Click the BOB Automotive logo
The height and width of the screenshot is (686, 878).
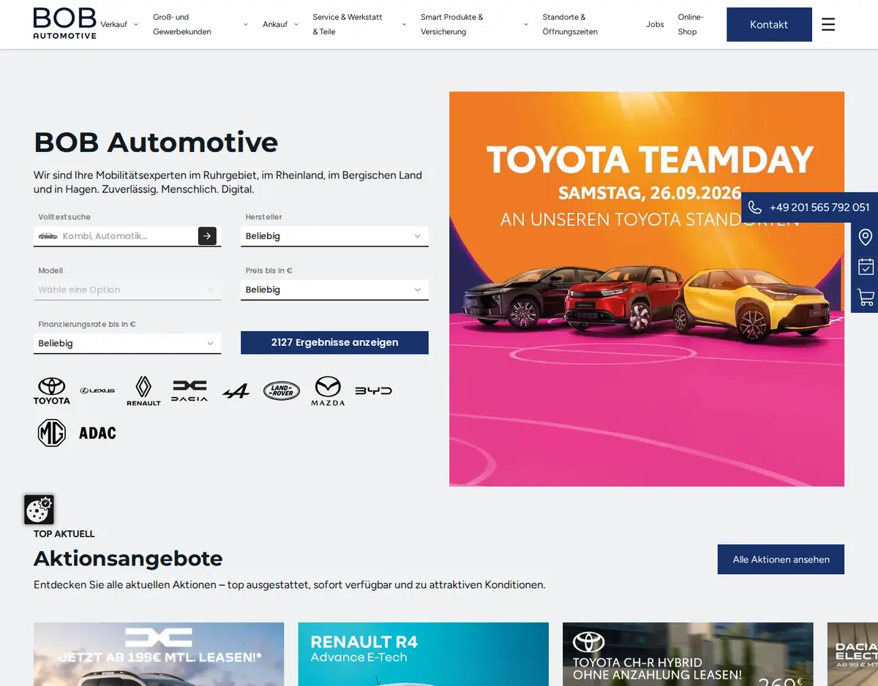(64, 23)
